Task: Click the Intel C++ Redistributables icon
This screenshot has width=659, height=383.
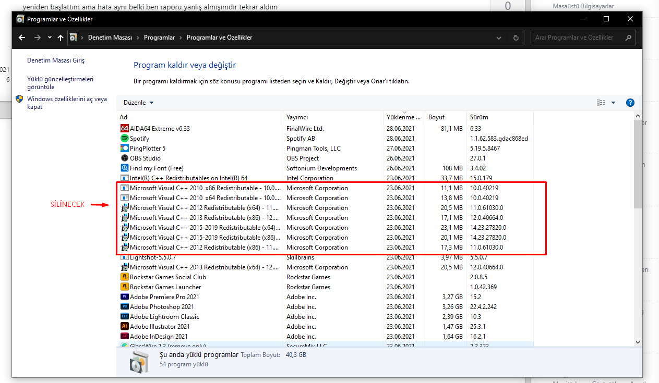Action: pyautogui.click(x=125, y=178)
